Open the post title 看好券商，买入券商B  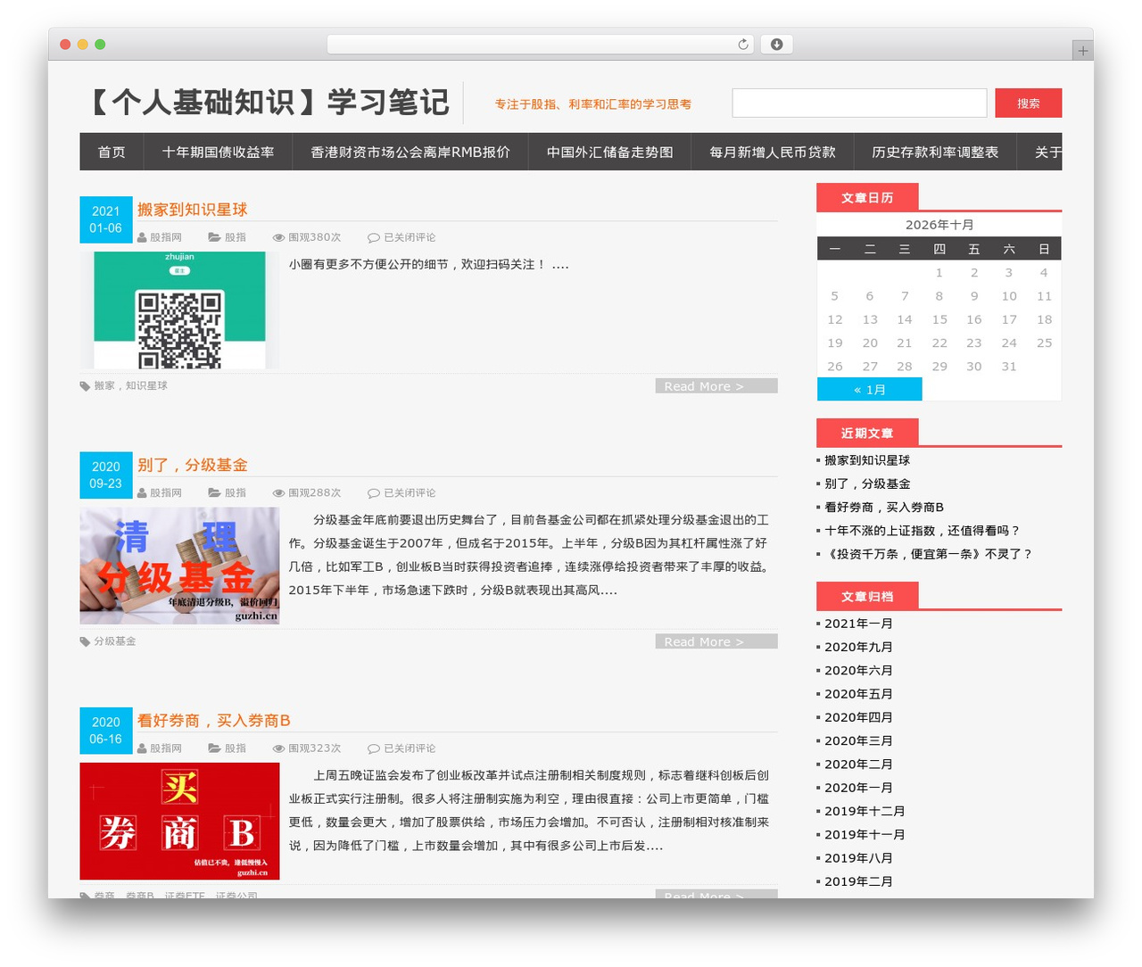click(213, 721)
